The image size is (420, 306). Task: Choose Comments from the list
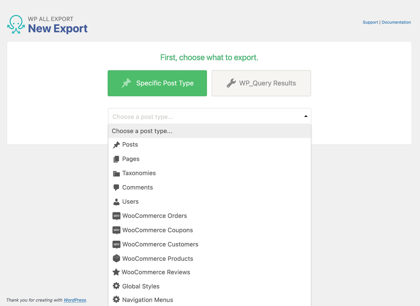pos(209,188)
